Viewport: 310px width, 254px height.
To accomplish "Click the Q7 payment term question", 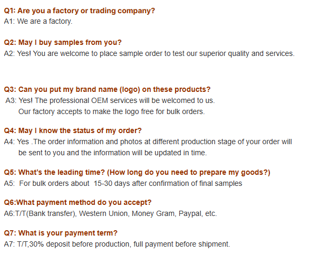I will coord(61,233).
